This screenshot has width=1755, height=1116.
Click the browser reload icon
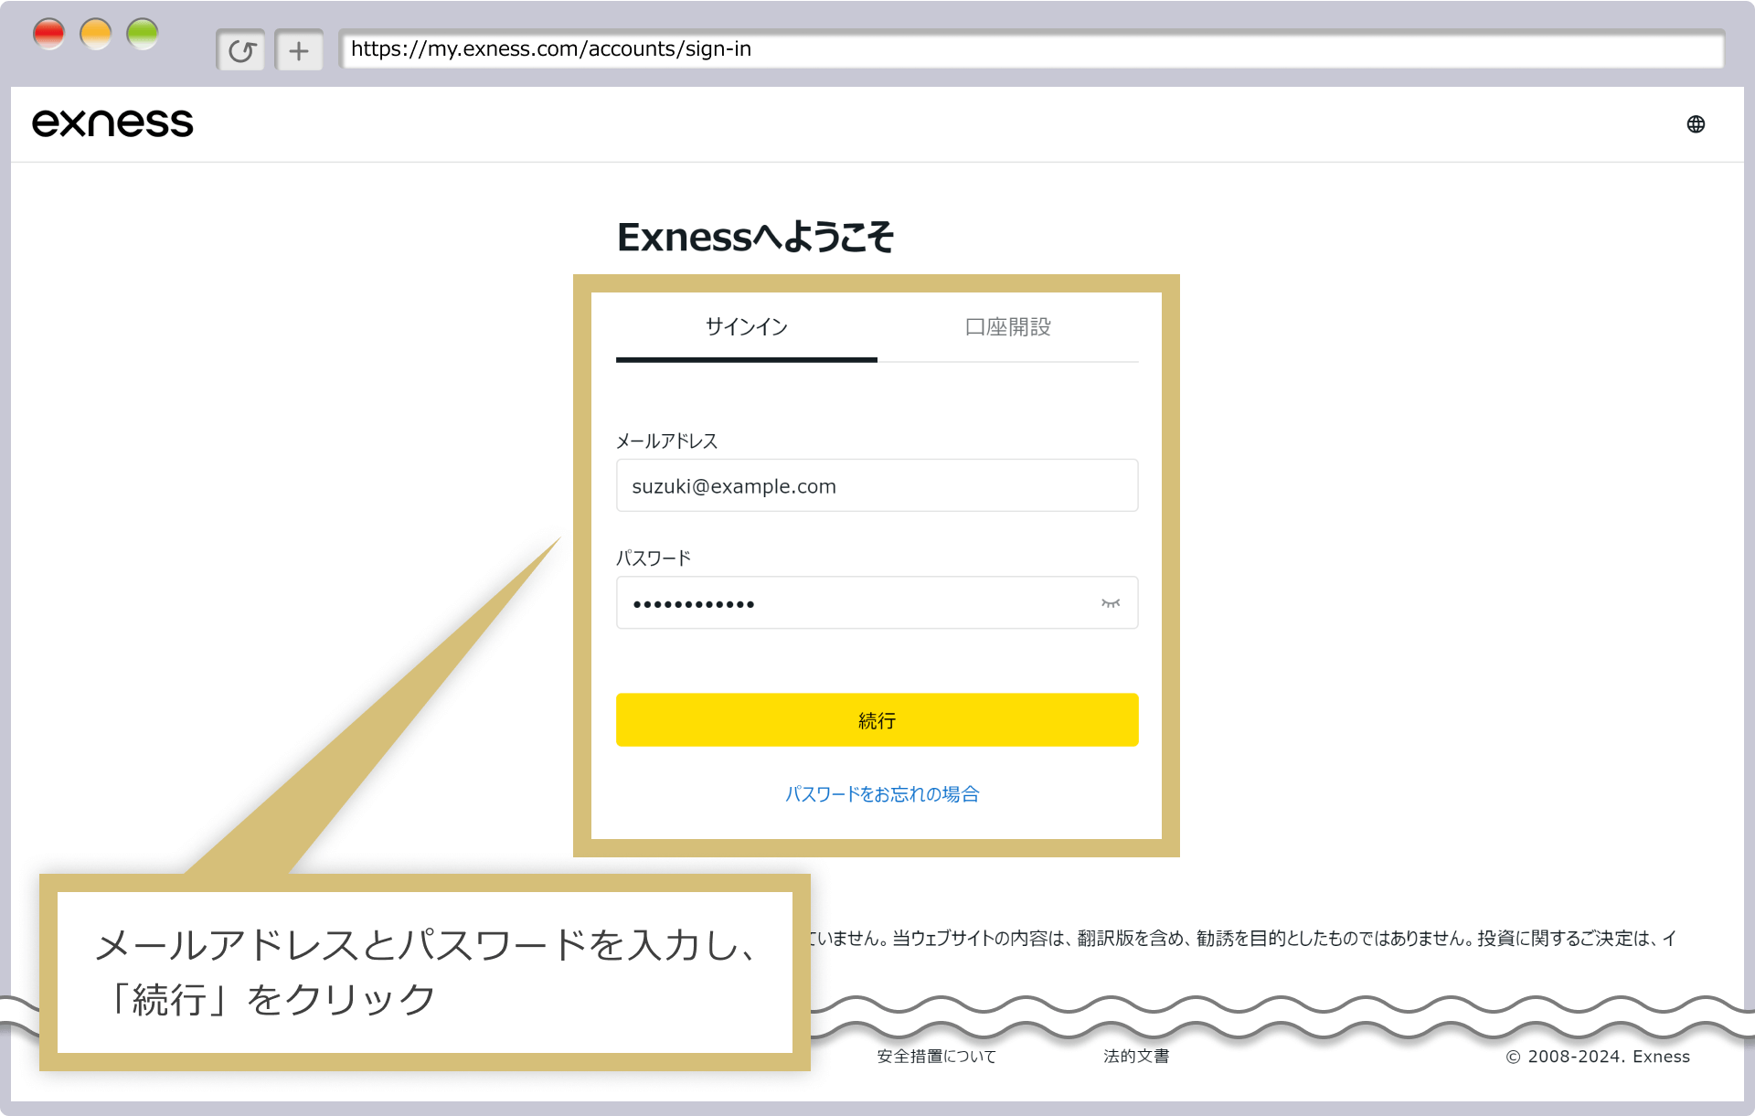tap(241, 50)
